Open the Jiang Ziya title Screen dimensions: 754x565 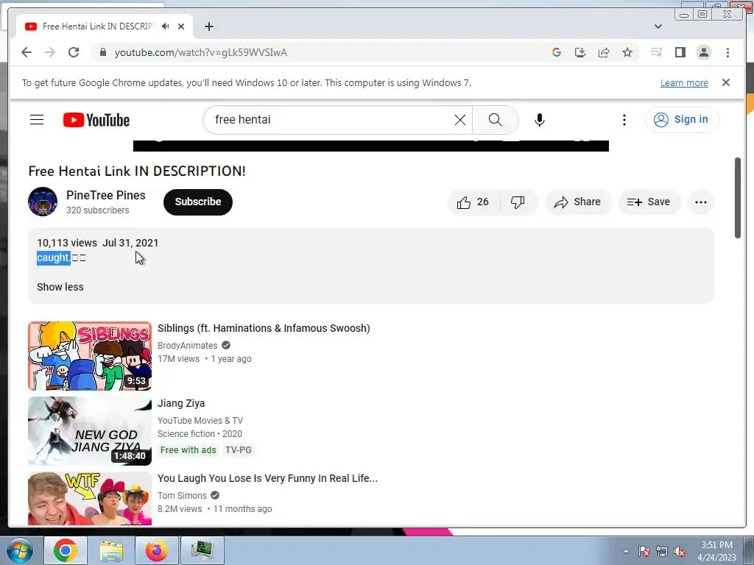click(x=181, y=403)
